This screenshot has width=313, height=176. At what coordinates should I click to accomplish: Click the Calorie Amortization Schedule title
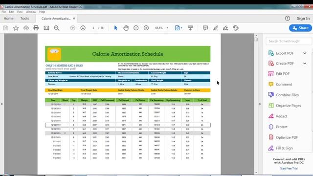coord(128,54)
